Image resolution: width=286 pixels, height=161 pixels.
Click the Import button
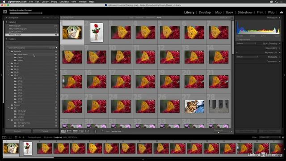pyautogui.click(x=18, y=131)
